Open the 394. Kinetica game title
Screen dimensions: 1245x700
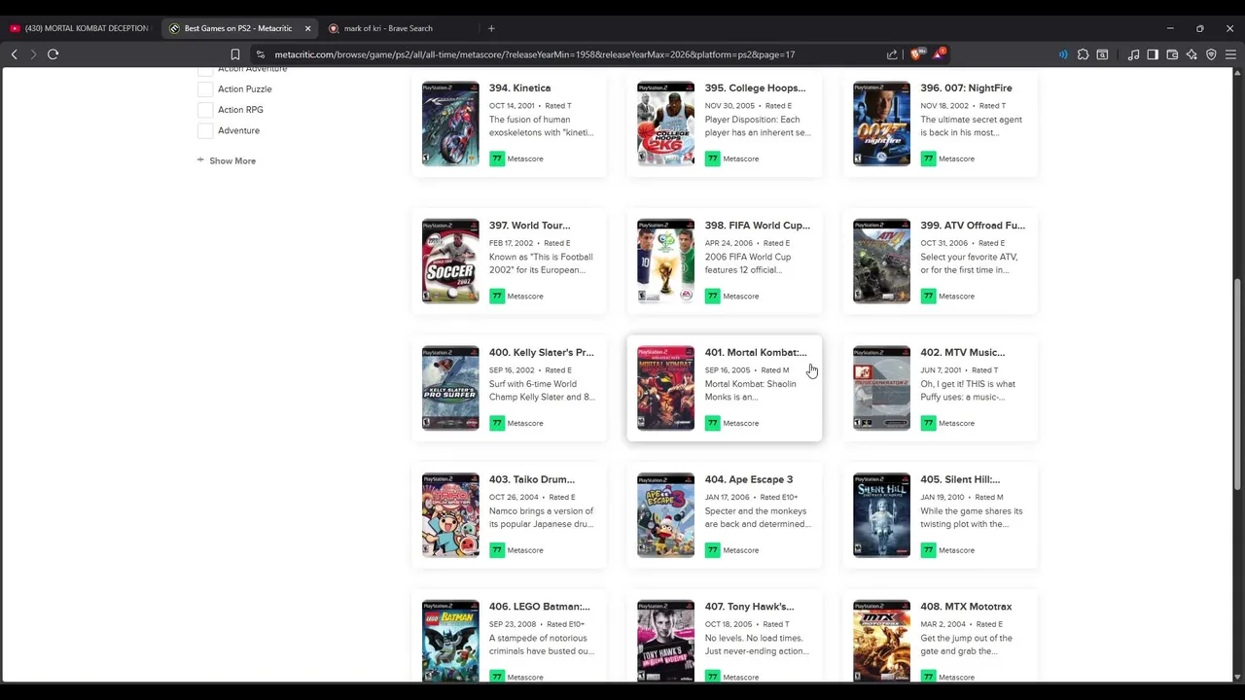tap(519, 88)
